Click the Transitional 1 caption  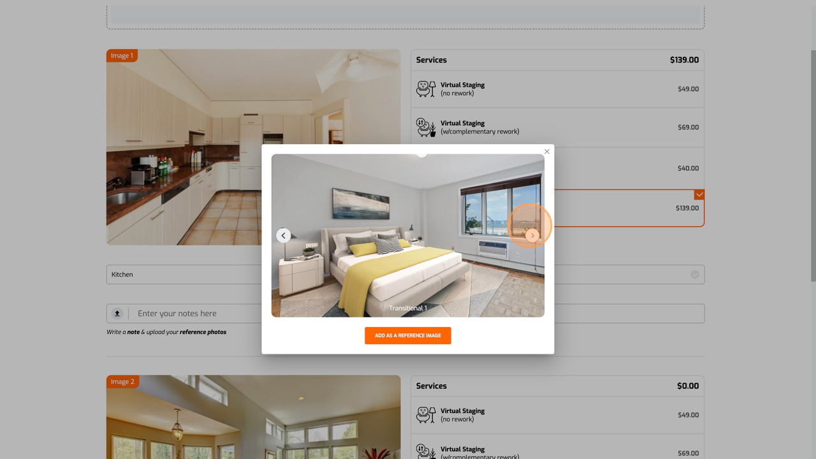(408, 309)
